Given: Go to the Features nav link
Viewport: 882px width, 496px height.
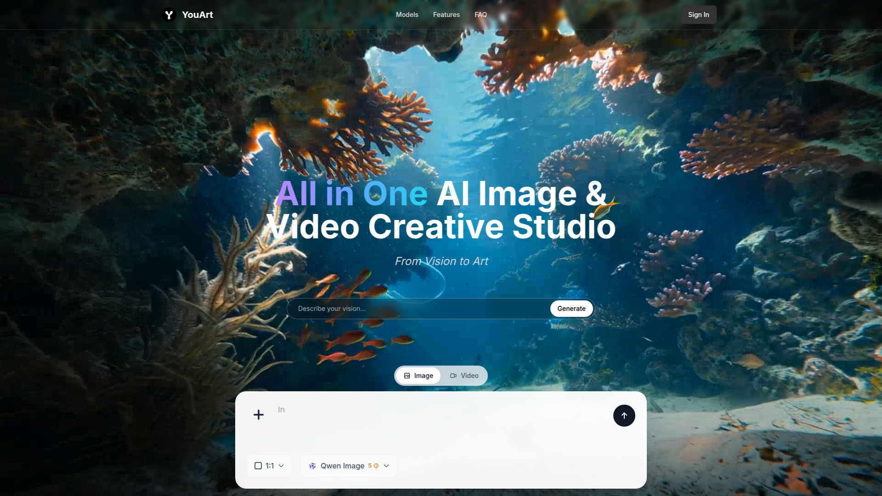Looking at the screenshot, I should click(x=446, y=15).
